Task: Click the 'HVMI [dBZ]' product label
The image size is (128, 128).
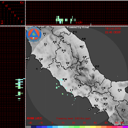Action: (x=35, y=118)
